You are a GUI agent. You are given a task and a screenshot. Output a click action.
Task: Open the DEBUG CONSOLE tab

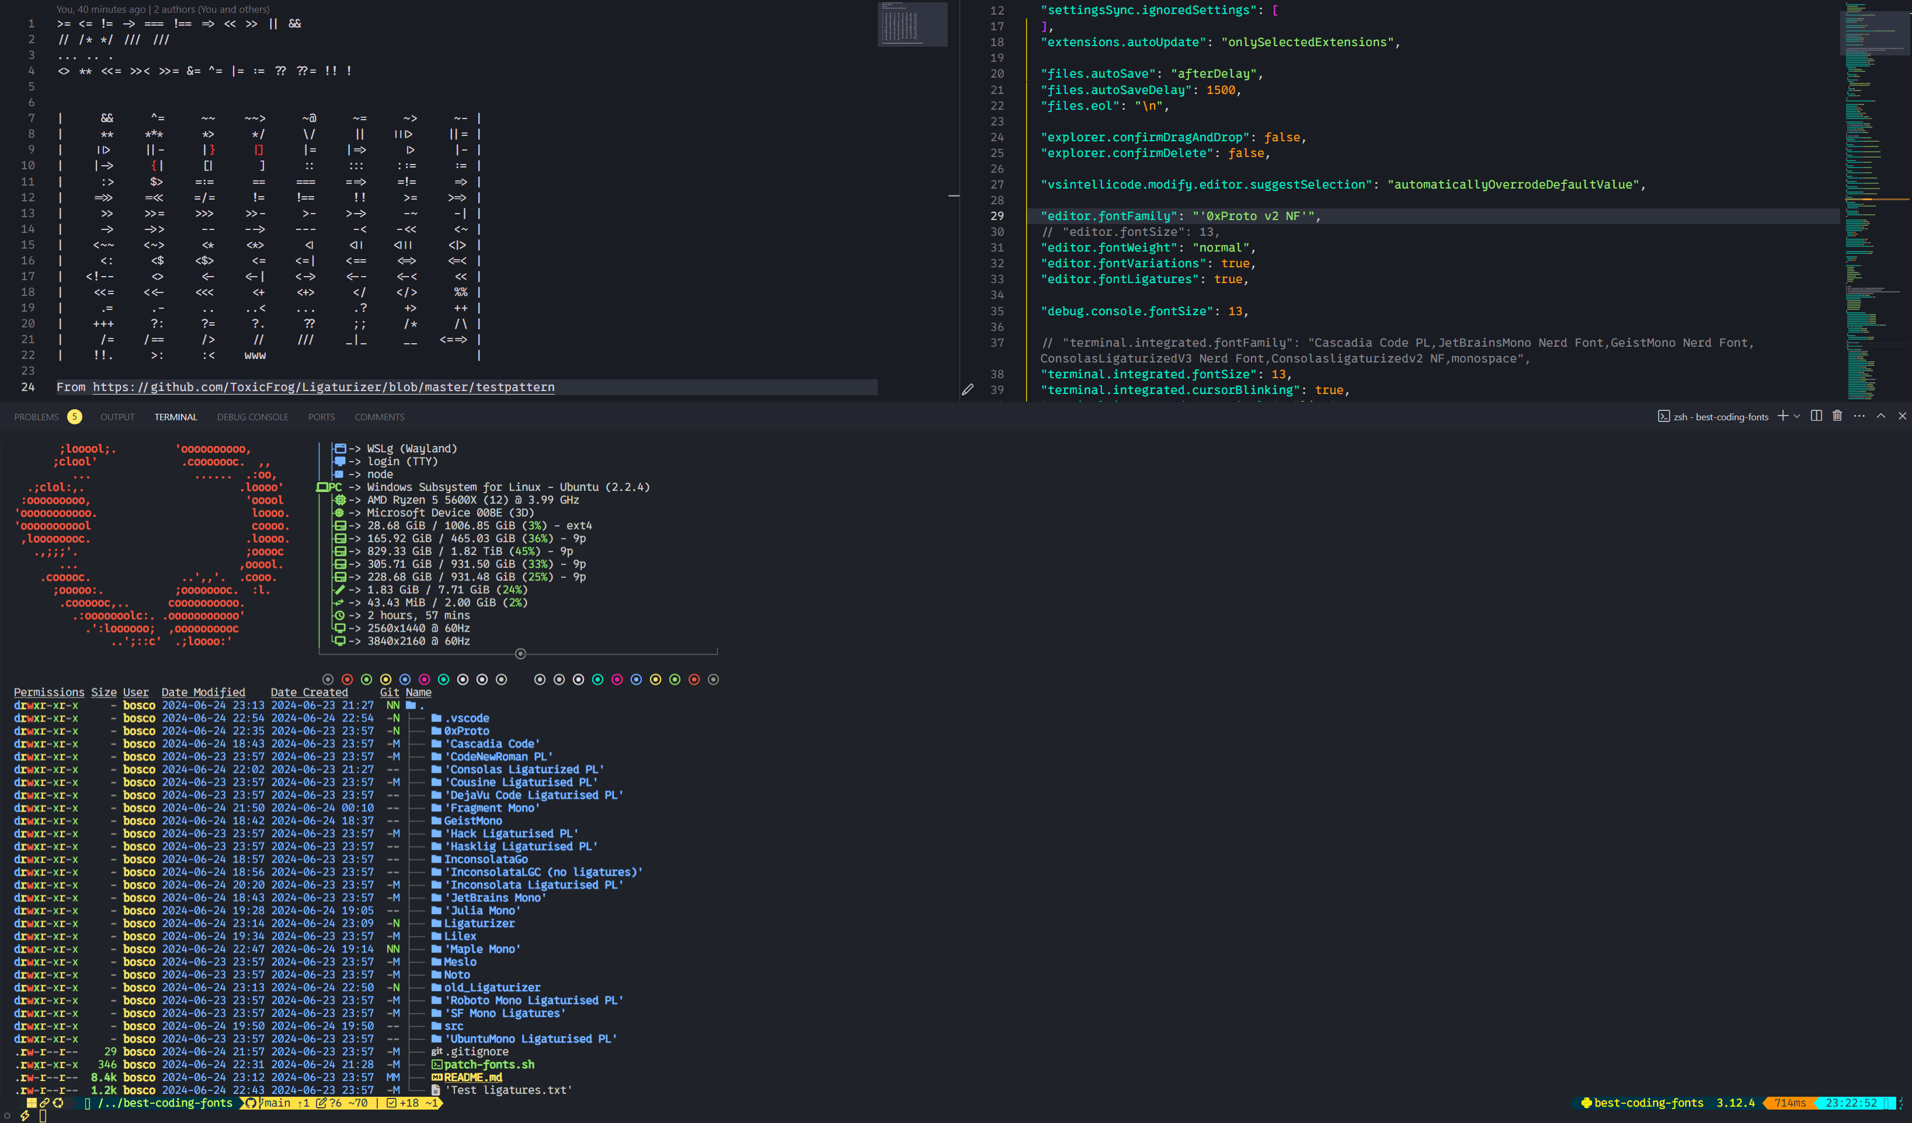252,417
